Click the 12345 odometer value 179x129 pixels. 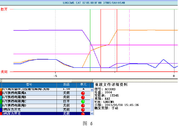point(114,95)
